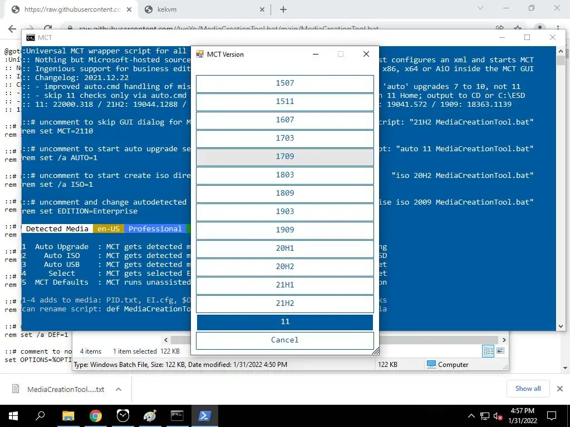This screenshot has height=427, width=570.
Task: Open the notification center
Action: click(x=552, y=416)
